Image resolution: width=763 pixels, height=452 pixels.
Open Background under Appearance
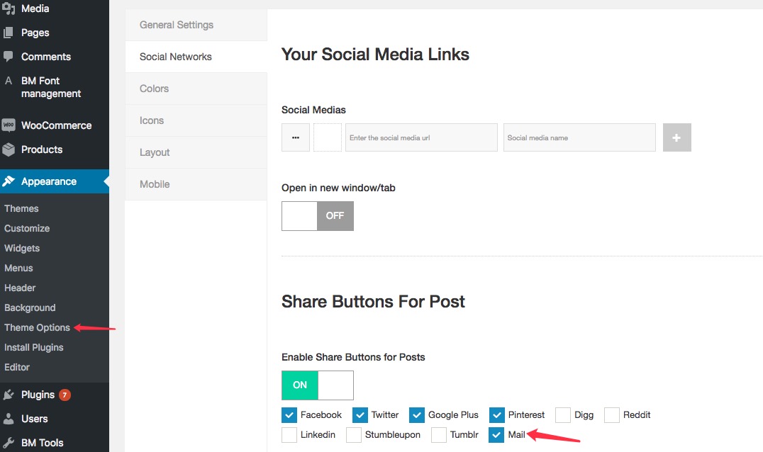tap(30, 308)
